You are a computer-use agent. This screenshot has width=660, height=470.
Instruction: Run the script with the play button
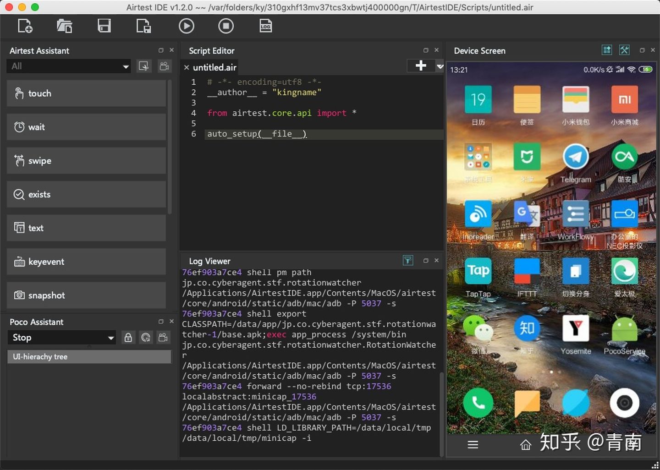[x=186, y=26]
